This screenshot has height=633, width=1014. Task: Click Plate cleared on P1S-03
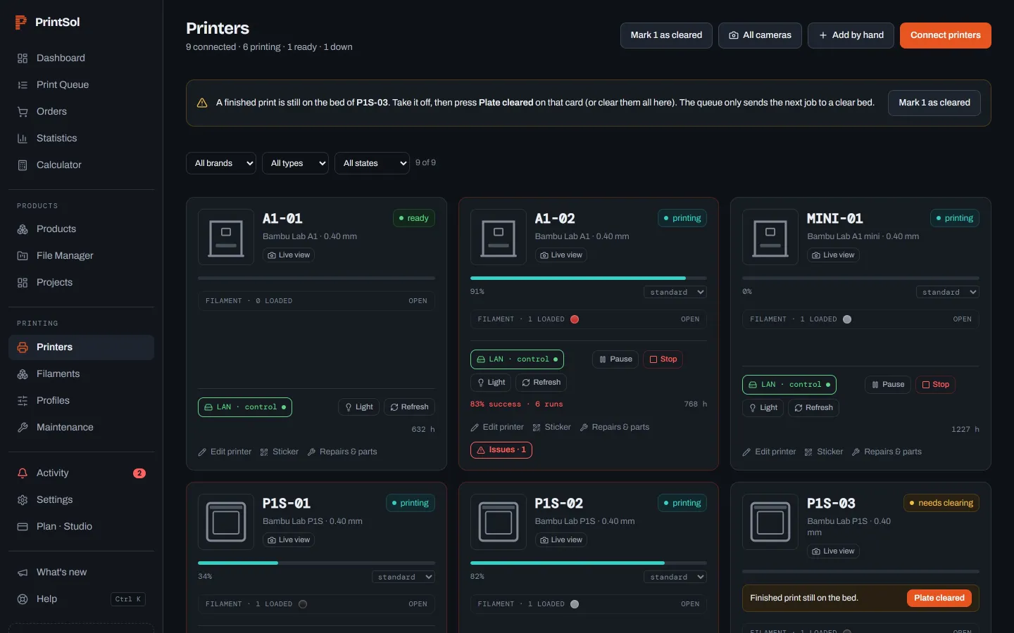939,599
